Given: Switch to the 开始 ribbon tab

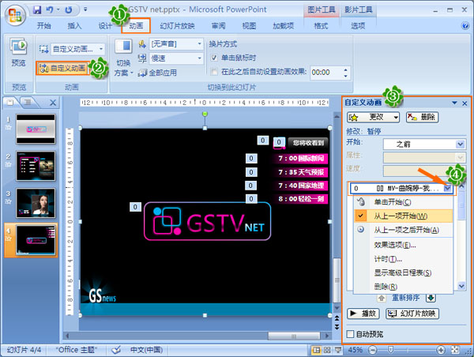Looking at the screenshot, I should 43,26.
